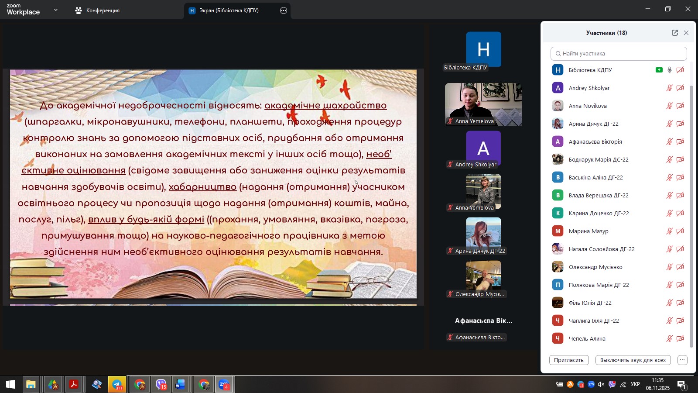Select the Экран (Бібліотека КДПУ) tab
698x393 pixels.
[x=229, y=10]
